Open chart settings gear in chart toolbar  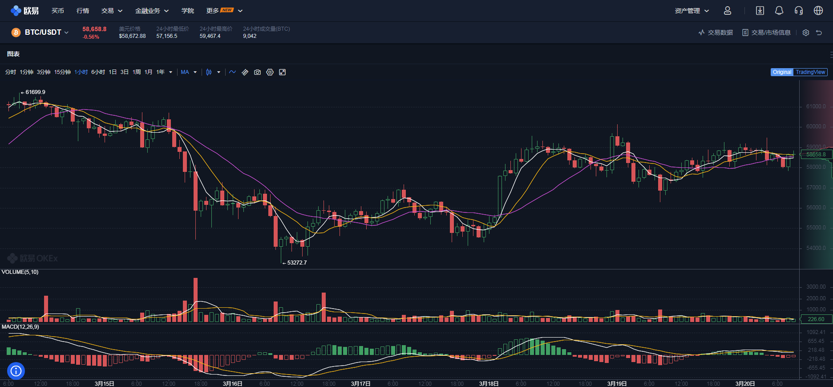[x=270, y=72]
